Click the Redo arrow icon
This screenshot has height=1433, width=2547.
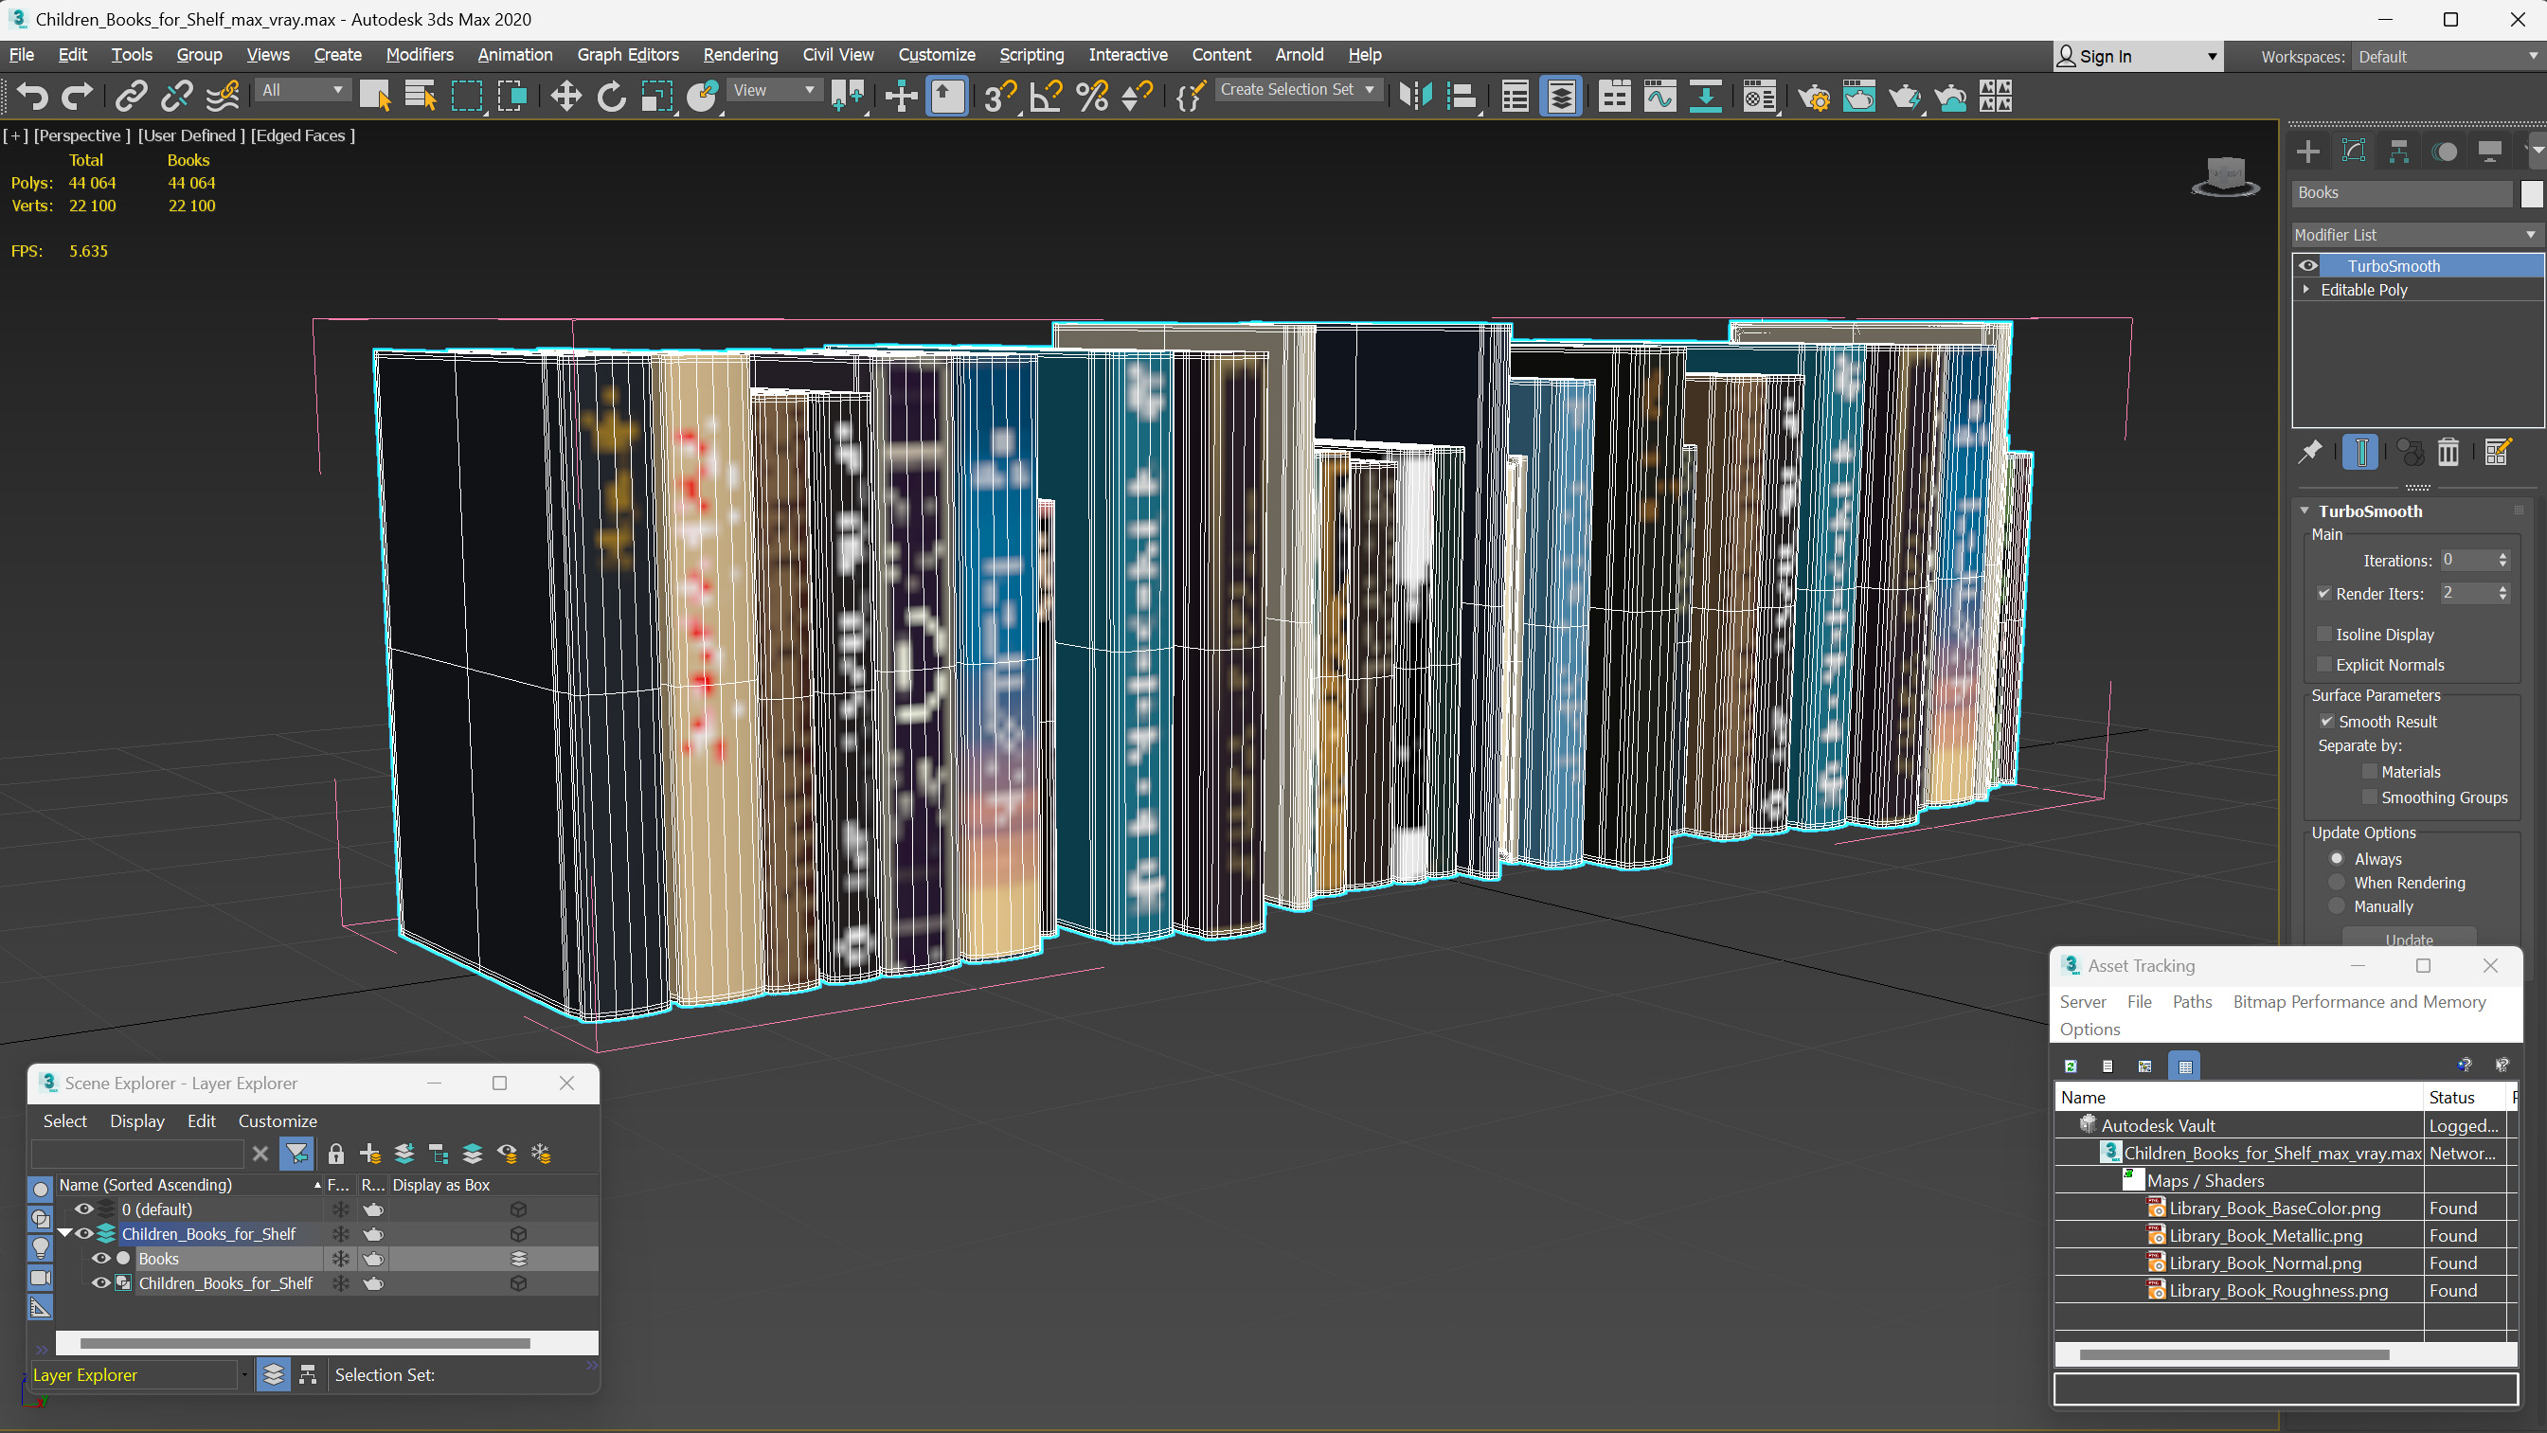click(77, 96)
